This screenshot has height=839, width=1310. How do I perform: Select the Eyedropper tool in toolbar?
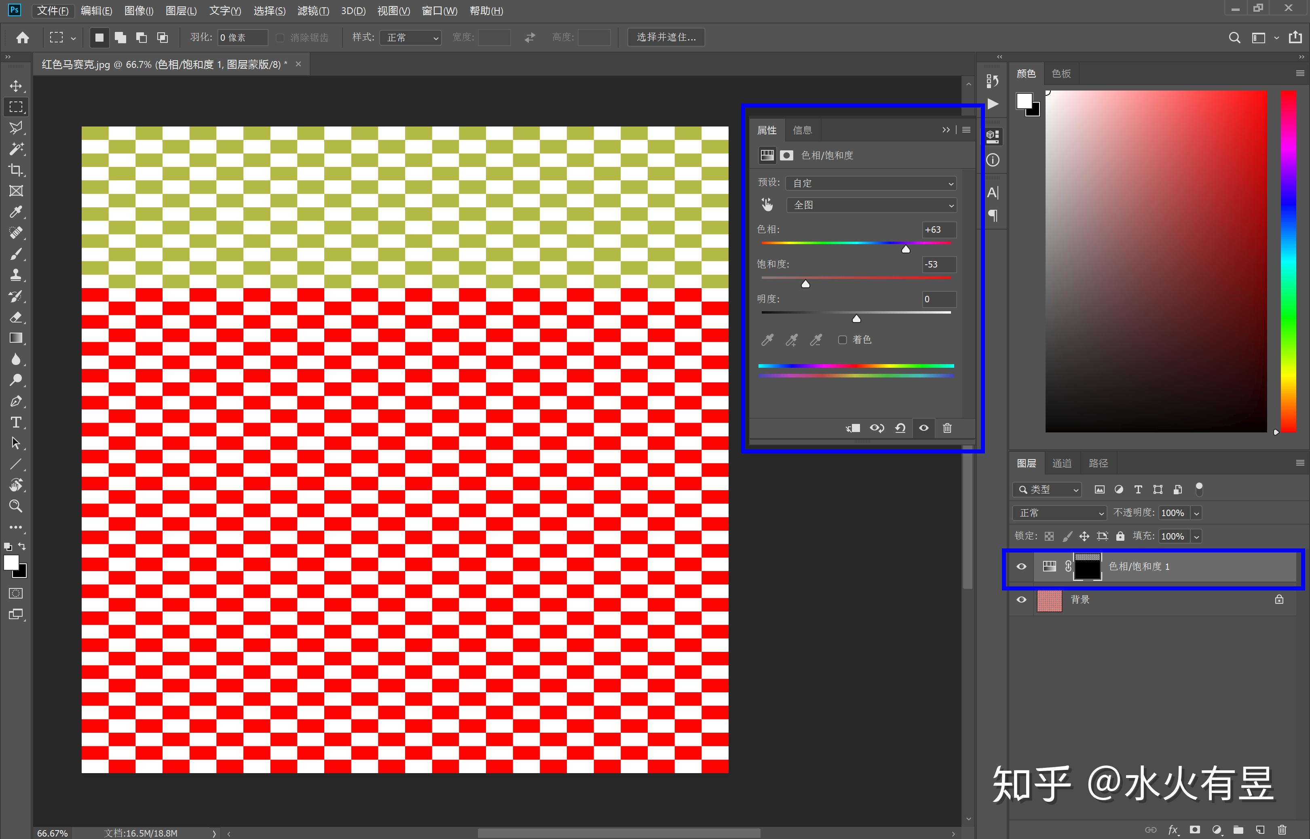[16, 212]
